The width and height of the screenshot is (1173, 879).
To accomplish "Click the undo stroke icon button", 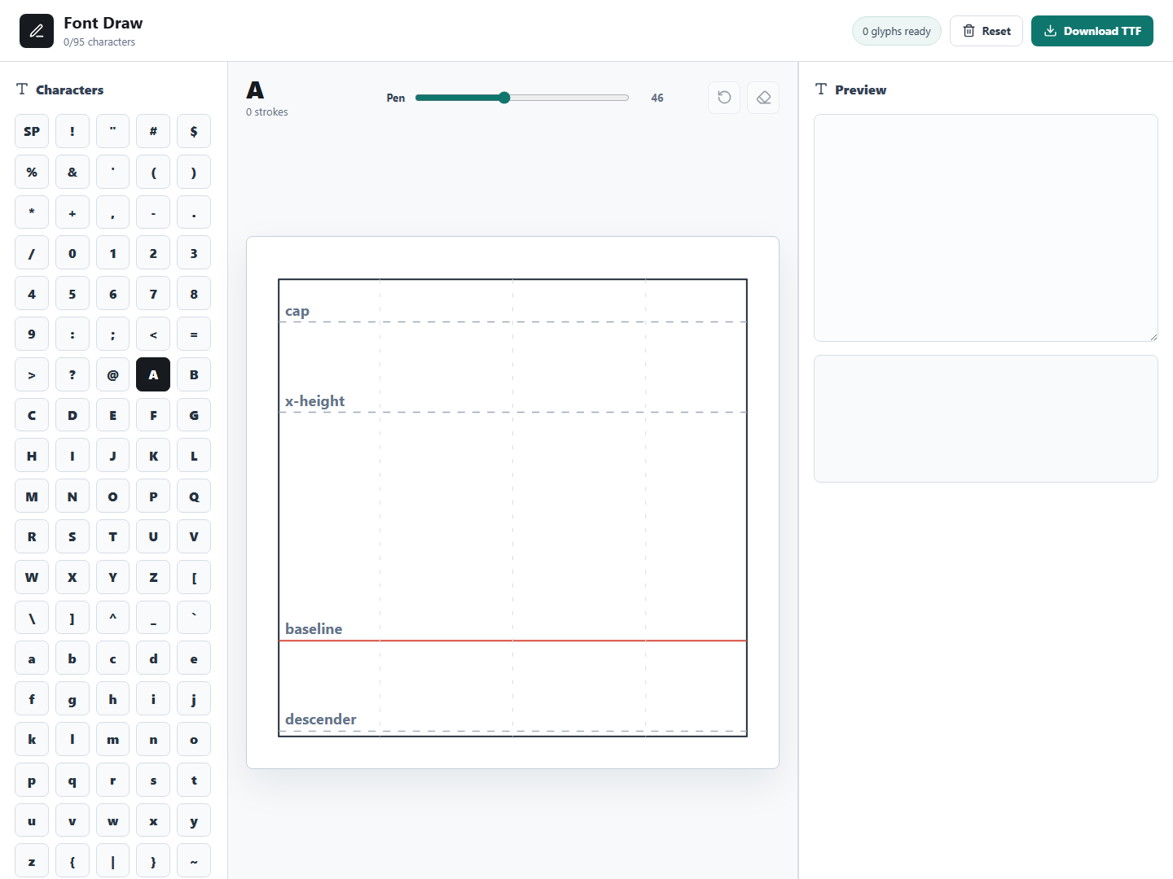I will (x=724, y=98).
